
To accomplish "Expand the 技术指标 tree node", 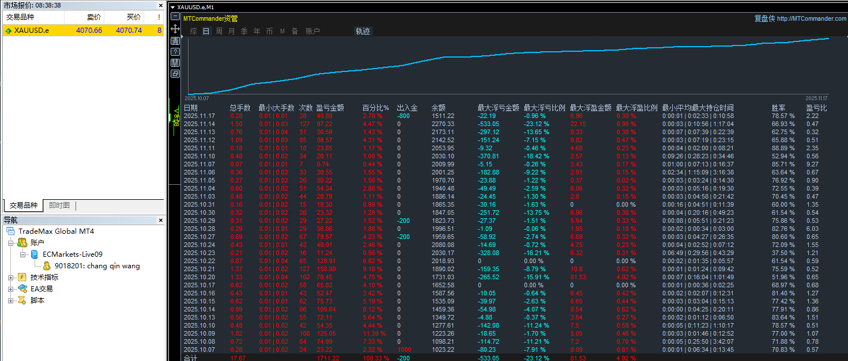I will (x=11, y=278).
